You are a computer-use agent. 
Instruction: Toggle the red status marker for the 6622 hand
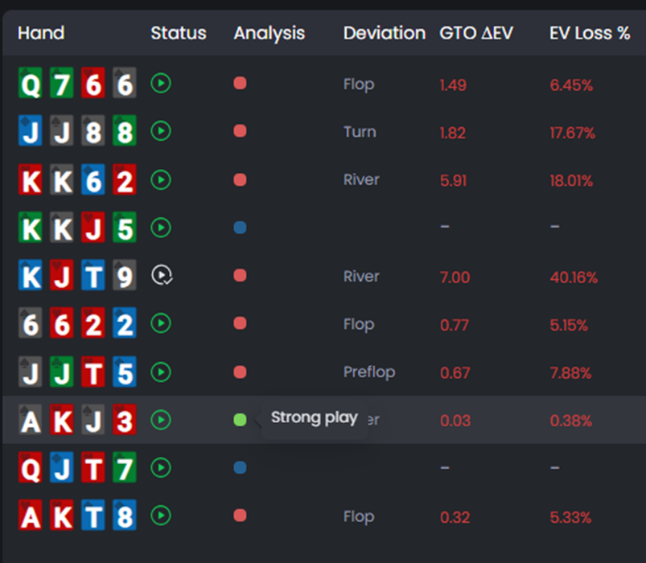[239, 323]
